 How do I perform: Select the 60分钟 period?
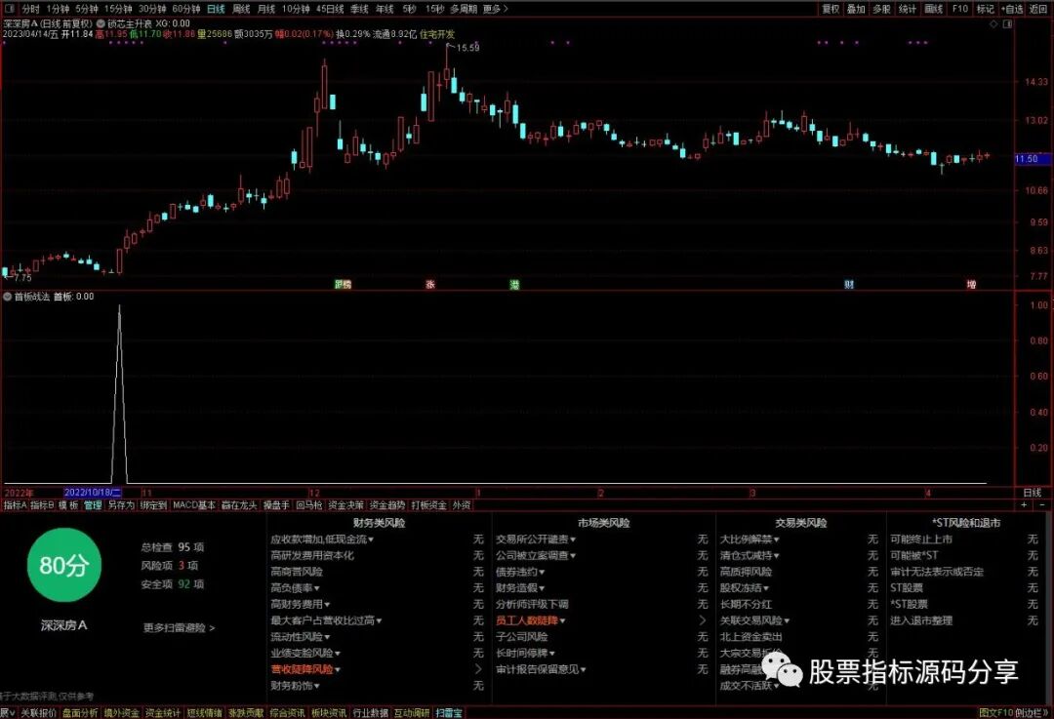pos(186,9)
